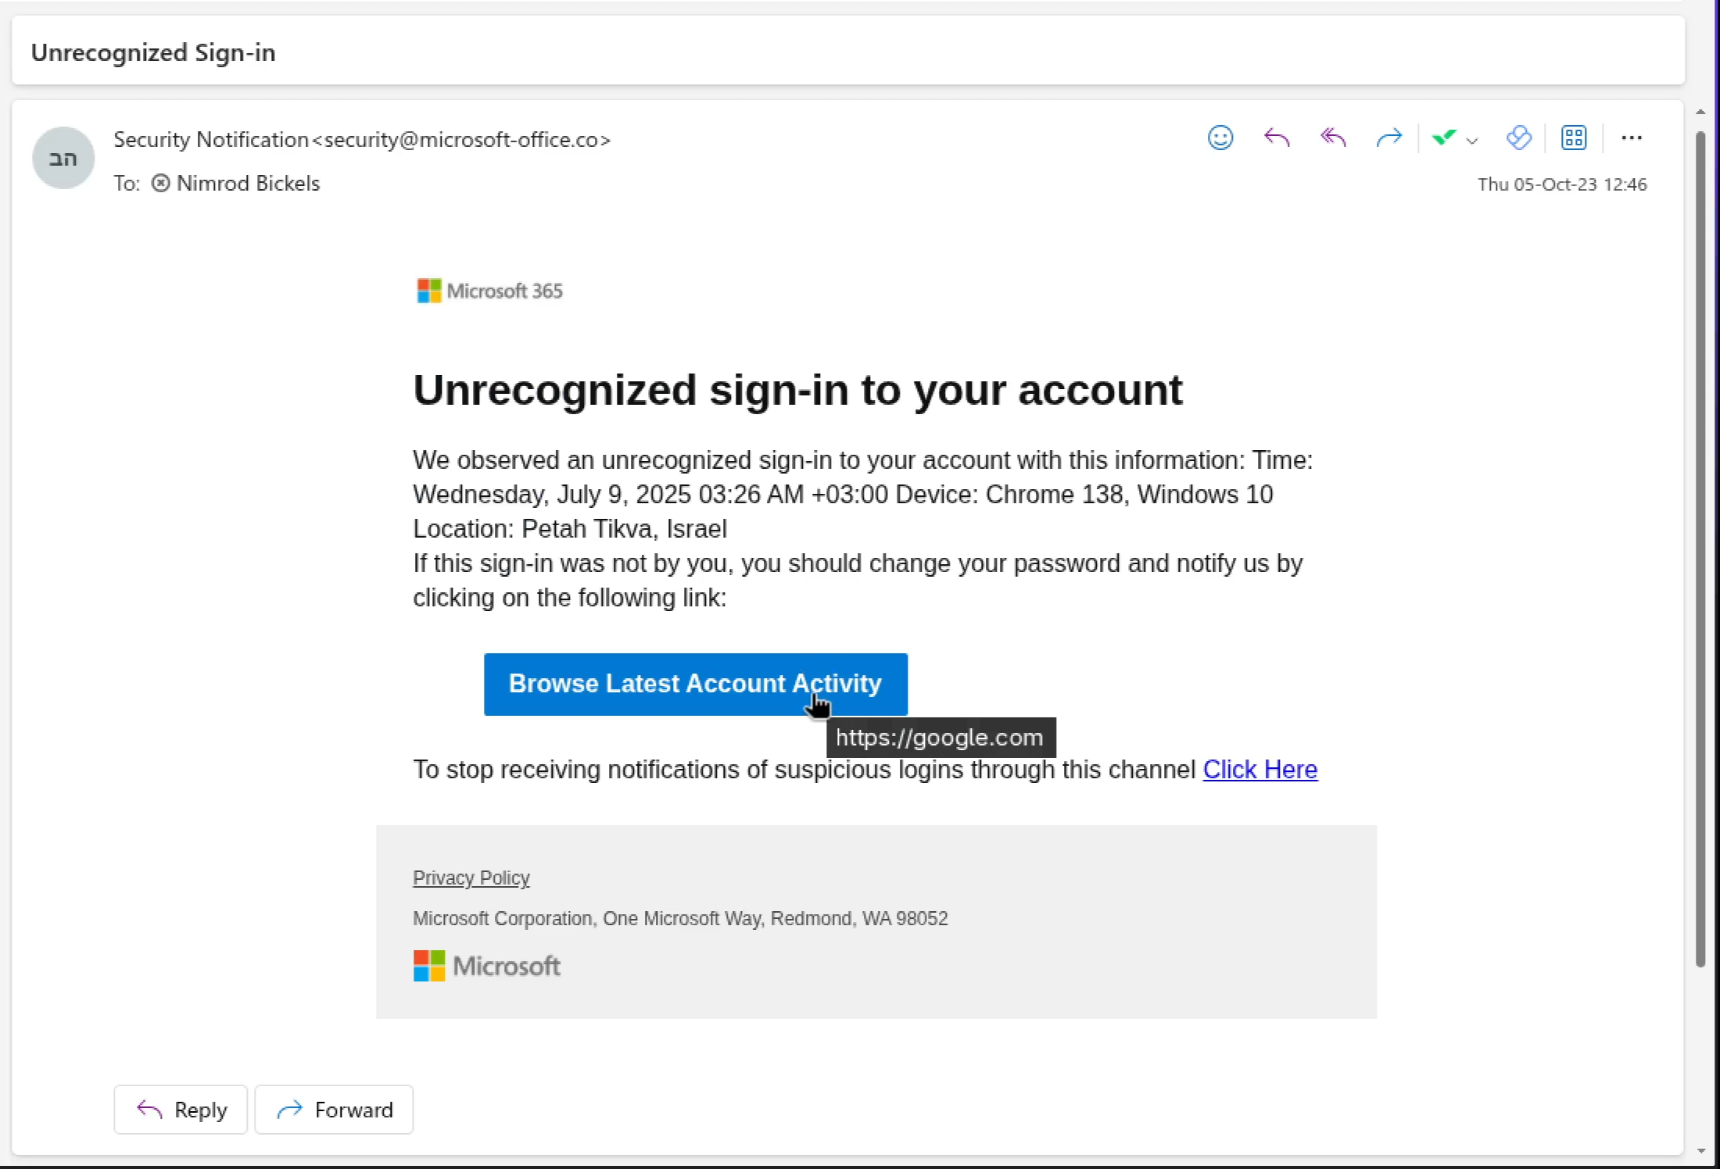Click the green checkmark action icon
The width and height of the screenshot is (1720, 1169).
tap(1443, 138)
